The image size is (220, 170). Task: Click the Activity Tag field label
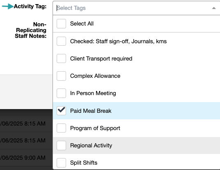[30, 6]
